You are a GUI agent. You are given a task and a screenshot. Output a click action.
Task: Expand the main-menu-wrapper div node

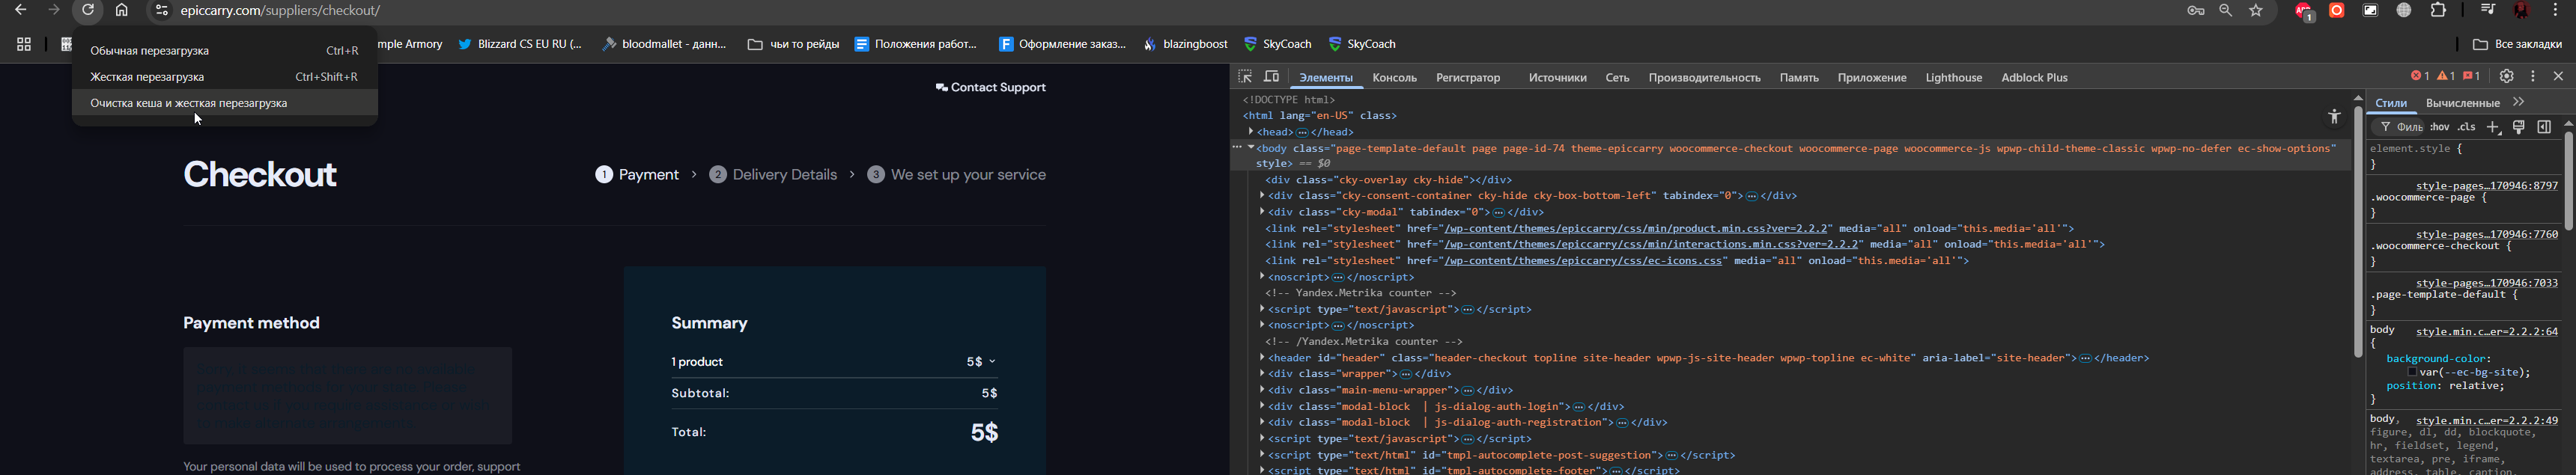[x=1262, y=389]
